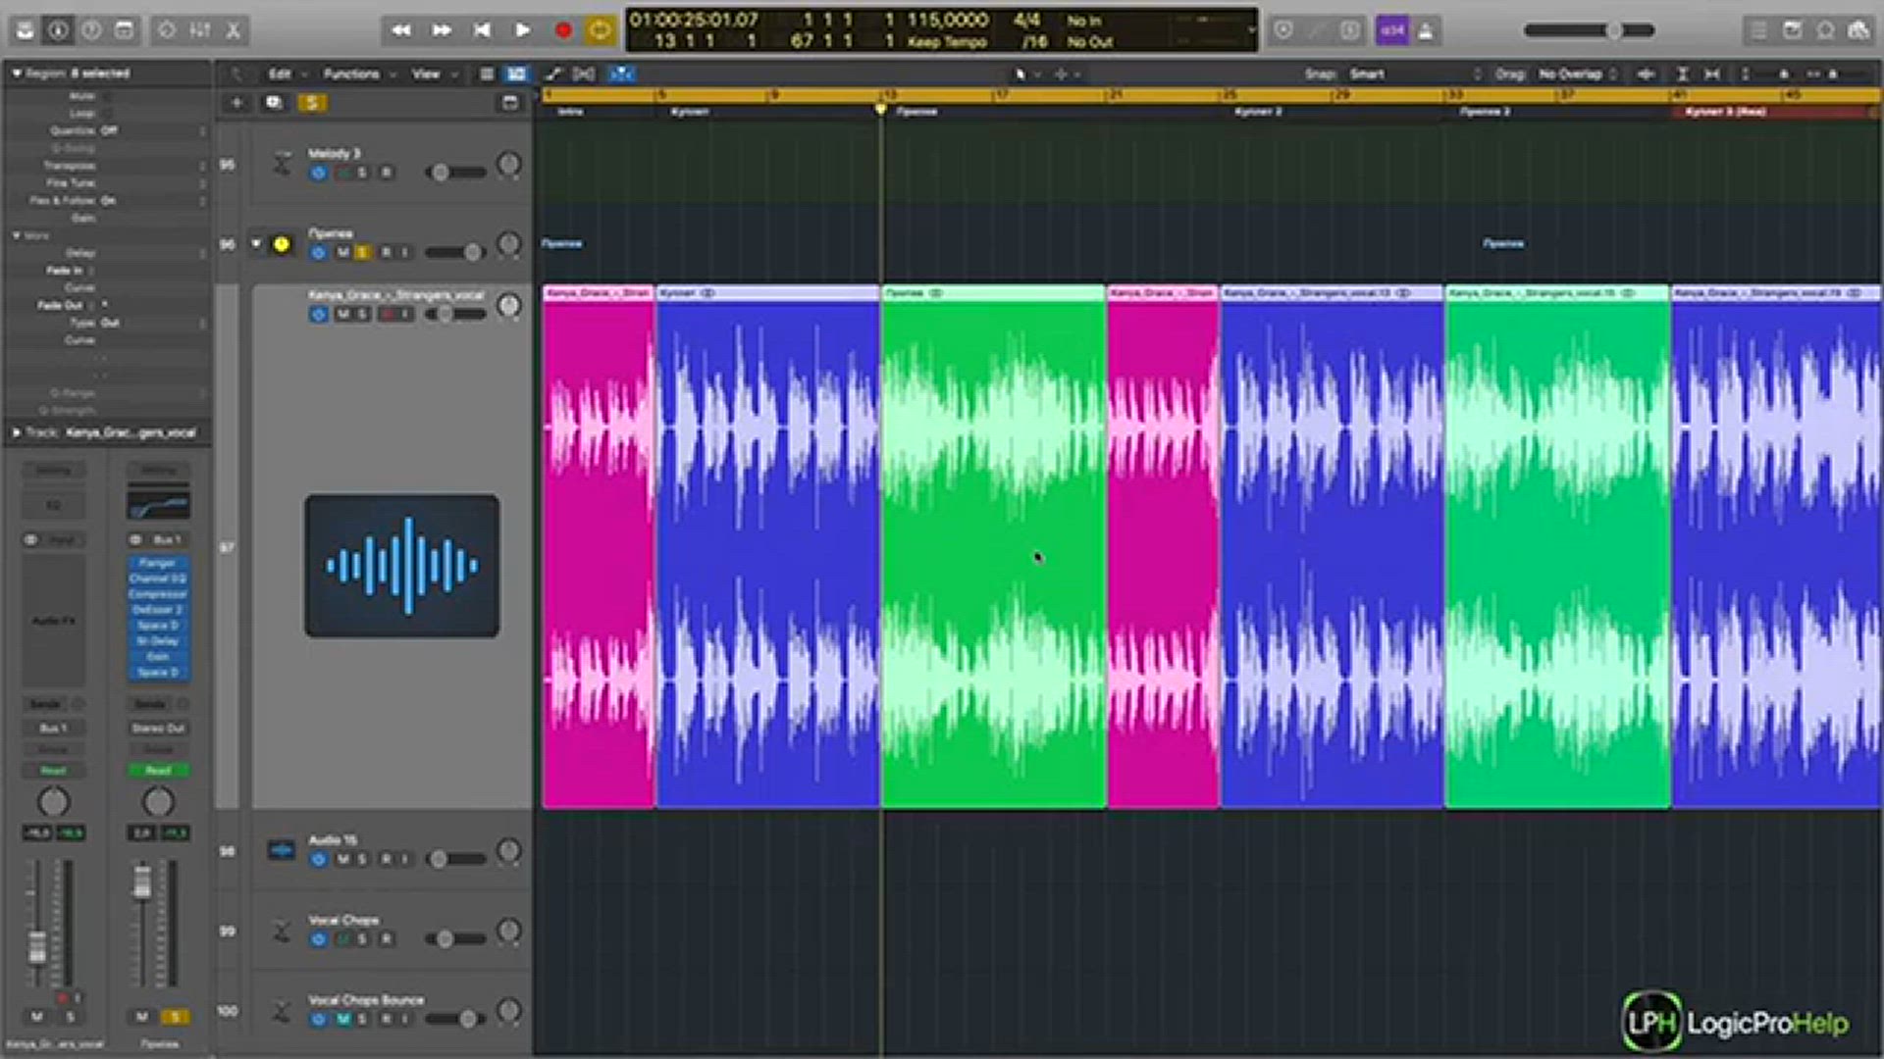The height and width of the screenshot is (1059, 1884).
Task: Adjust the Melody 3 track volume slider
Action: pyautogui.click(x=456, y=173)
